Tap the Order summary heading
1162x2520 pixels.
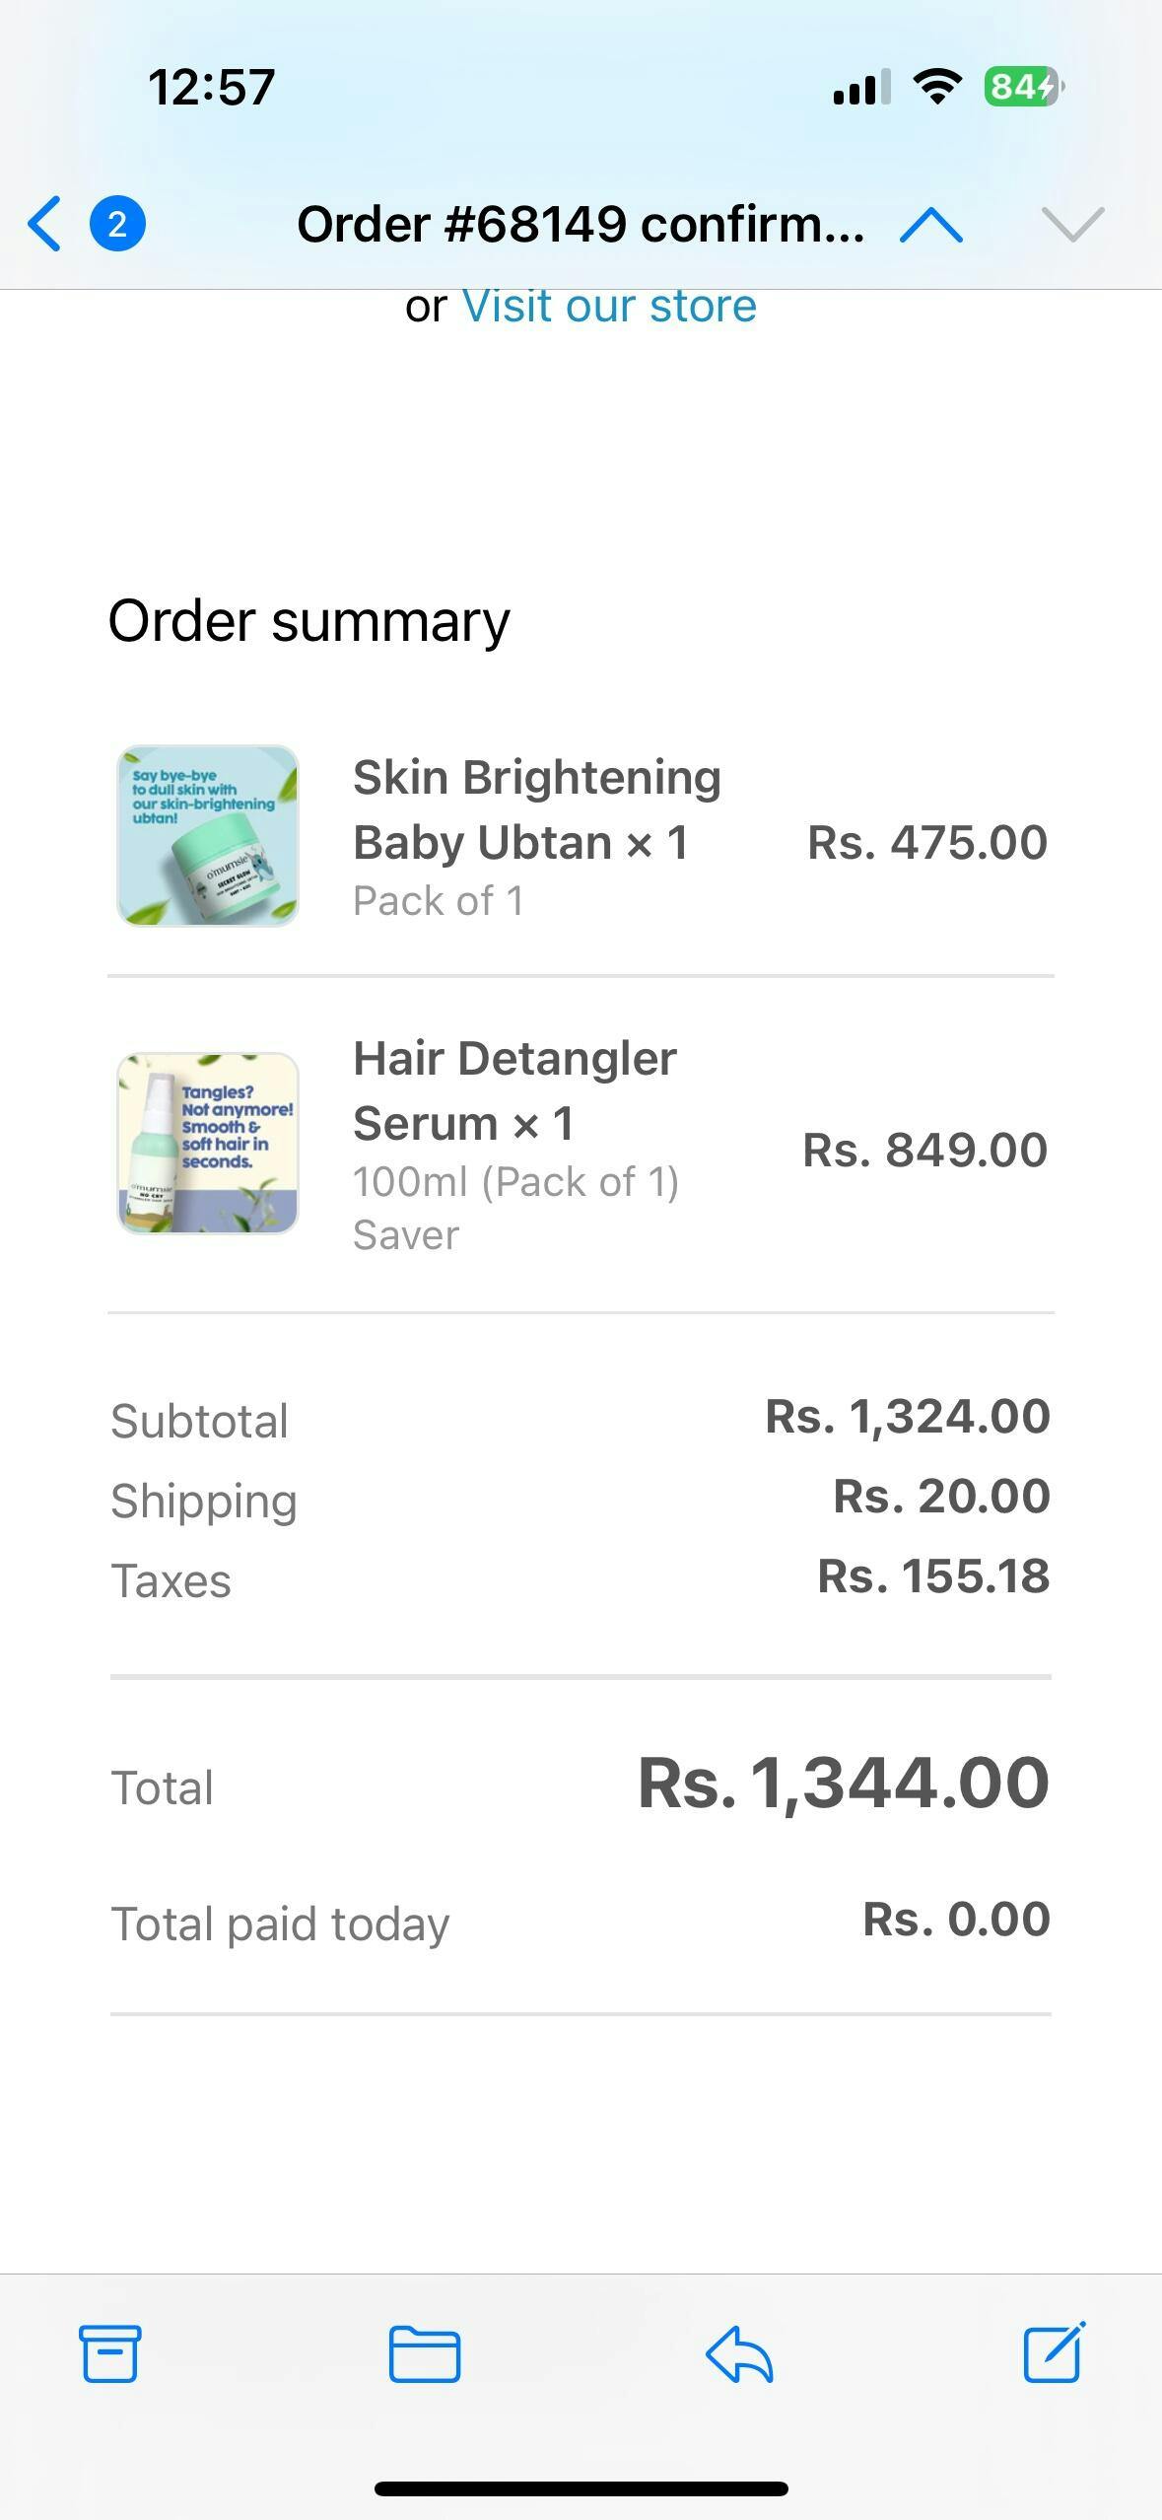(308, 621)
